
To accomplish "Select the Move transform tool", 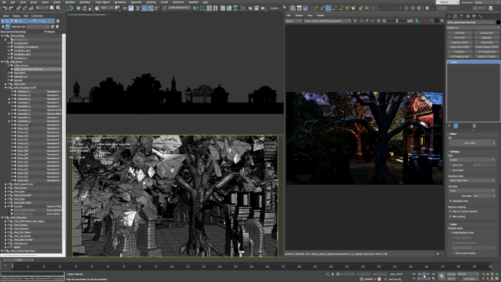I will [x=78, y=8].
